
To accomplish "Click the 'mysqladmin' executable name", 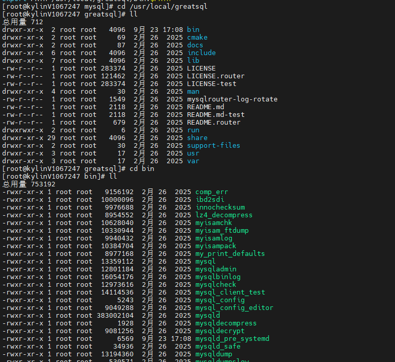I will pyautogui.click(x=216, y=269).
